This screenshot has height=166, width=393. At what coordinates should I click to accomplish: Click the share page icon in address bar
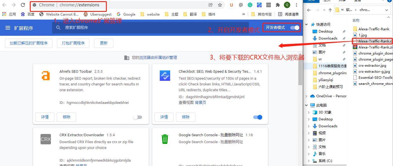point(210,5)
